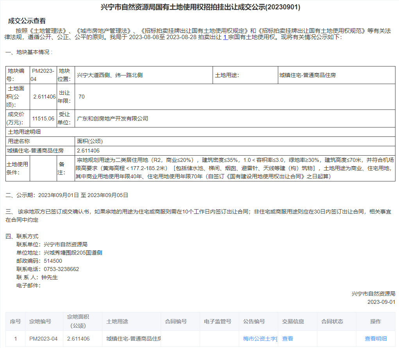This screenshot has height=348, width=399.
Task: Click the 电子监管号 column header
Action: (218, 321)
